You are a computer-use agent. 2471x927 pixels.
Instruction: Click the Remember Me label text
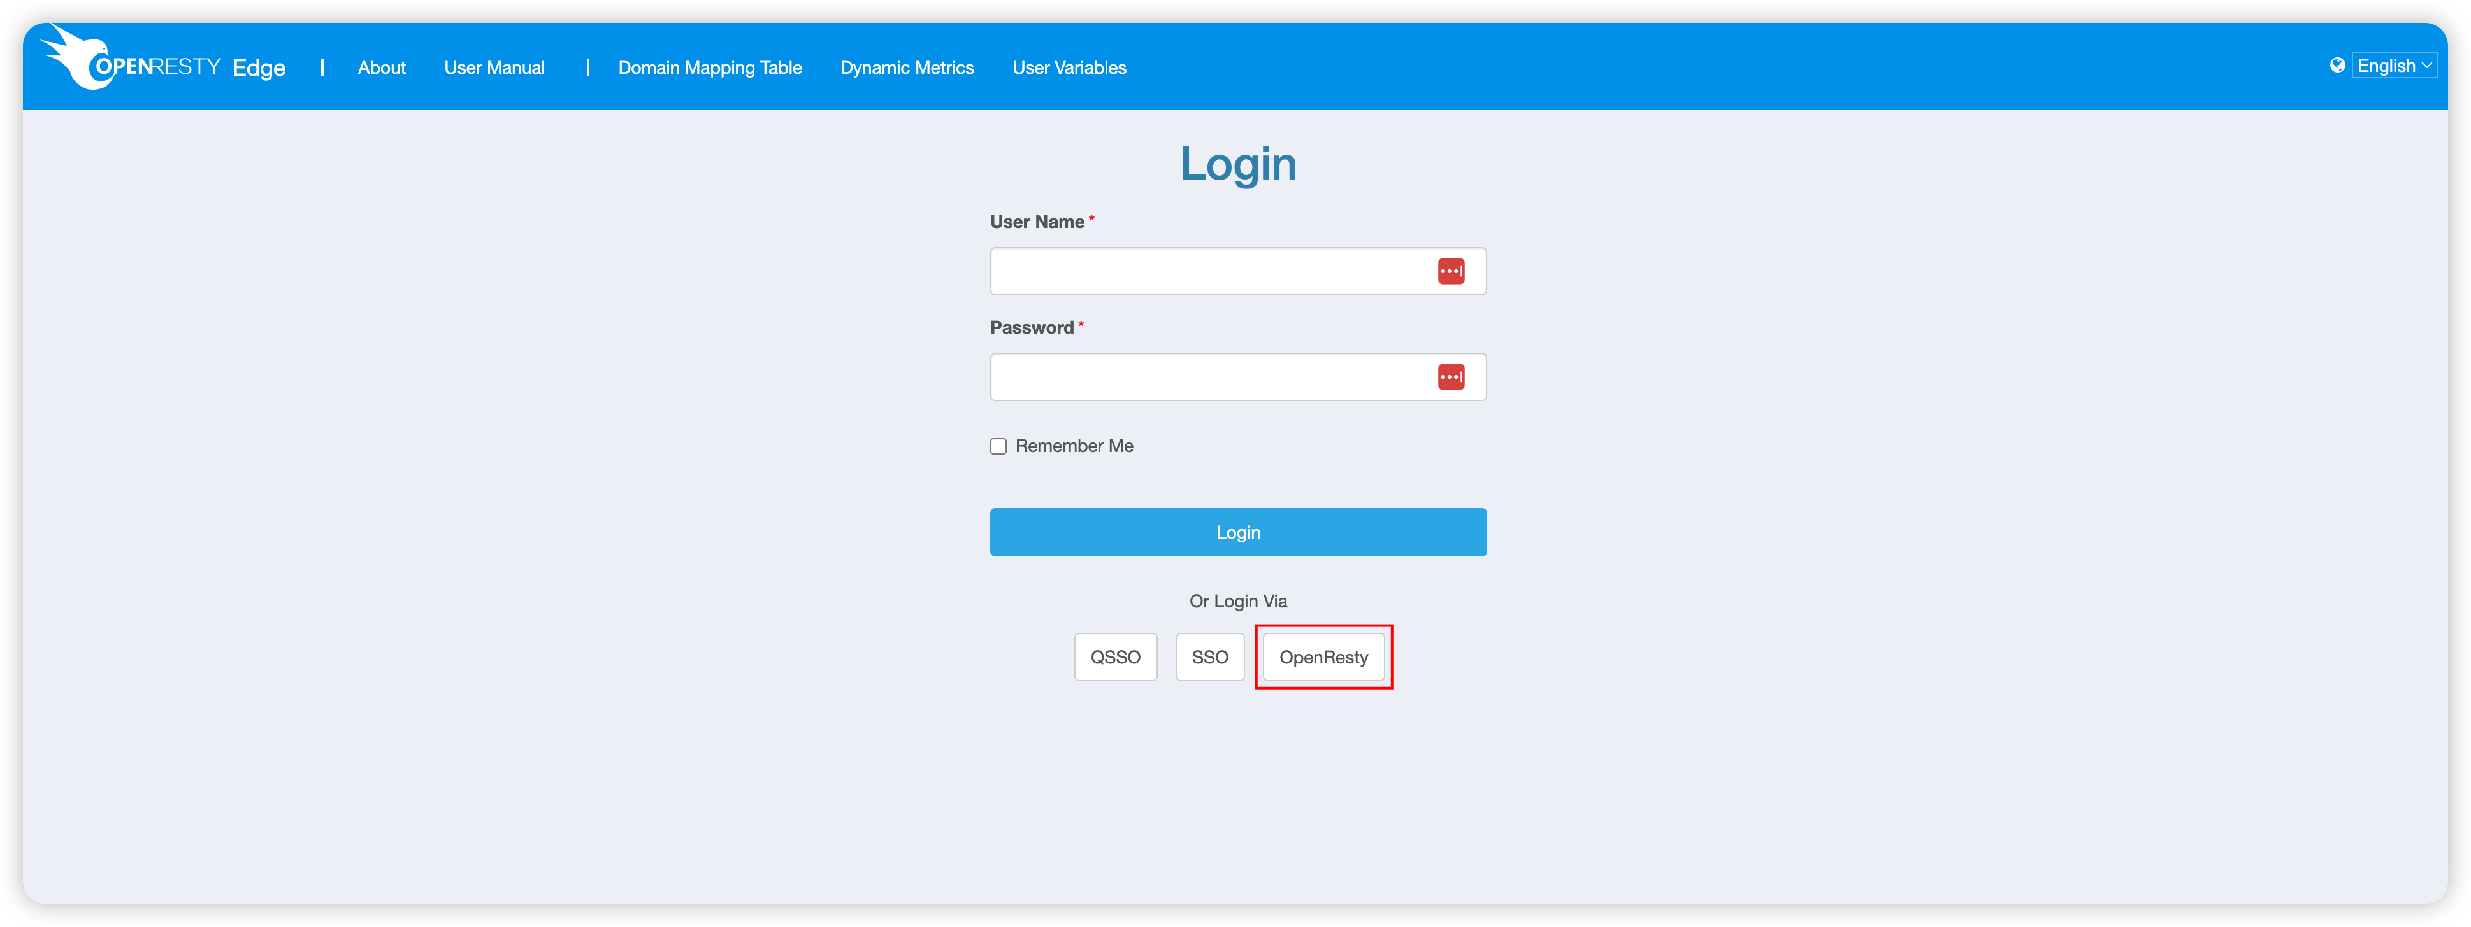click(x=1074, y=446)
